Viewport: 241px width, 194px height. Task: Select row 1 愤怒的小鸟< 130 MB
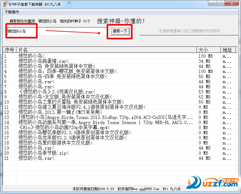119,56
